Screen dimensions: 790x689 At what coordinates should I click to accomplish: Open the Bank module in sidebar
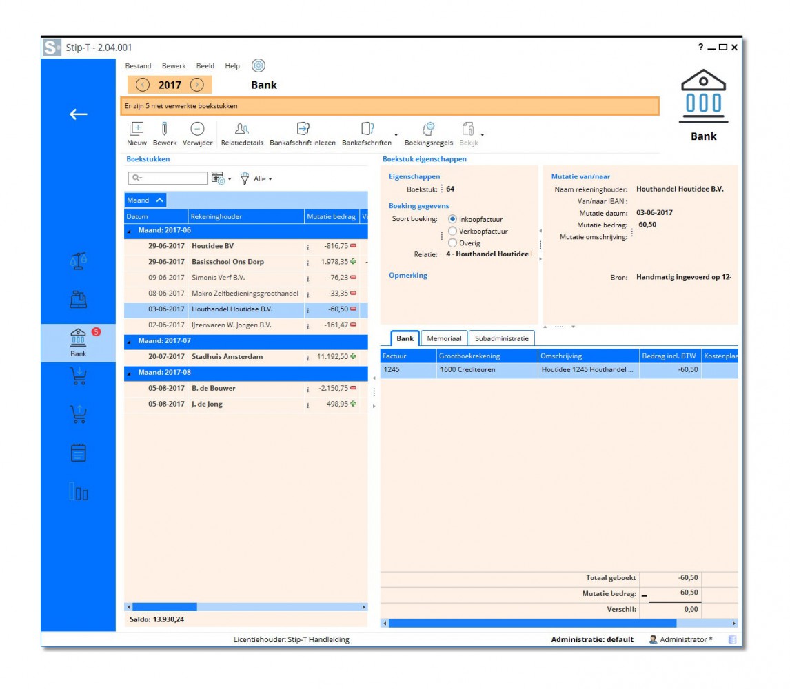(79, 342)
